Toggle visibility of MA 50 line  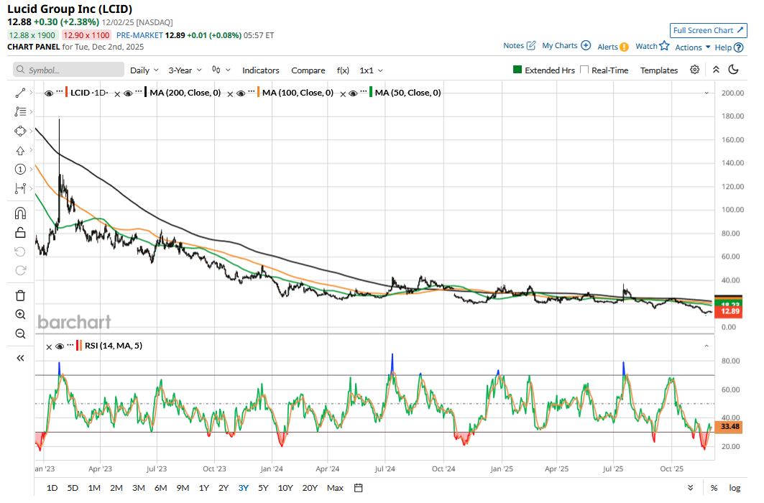point(354,93)
